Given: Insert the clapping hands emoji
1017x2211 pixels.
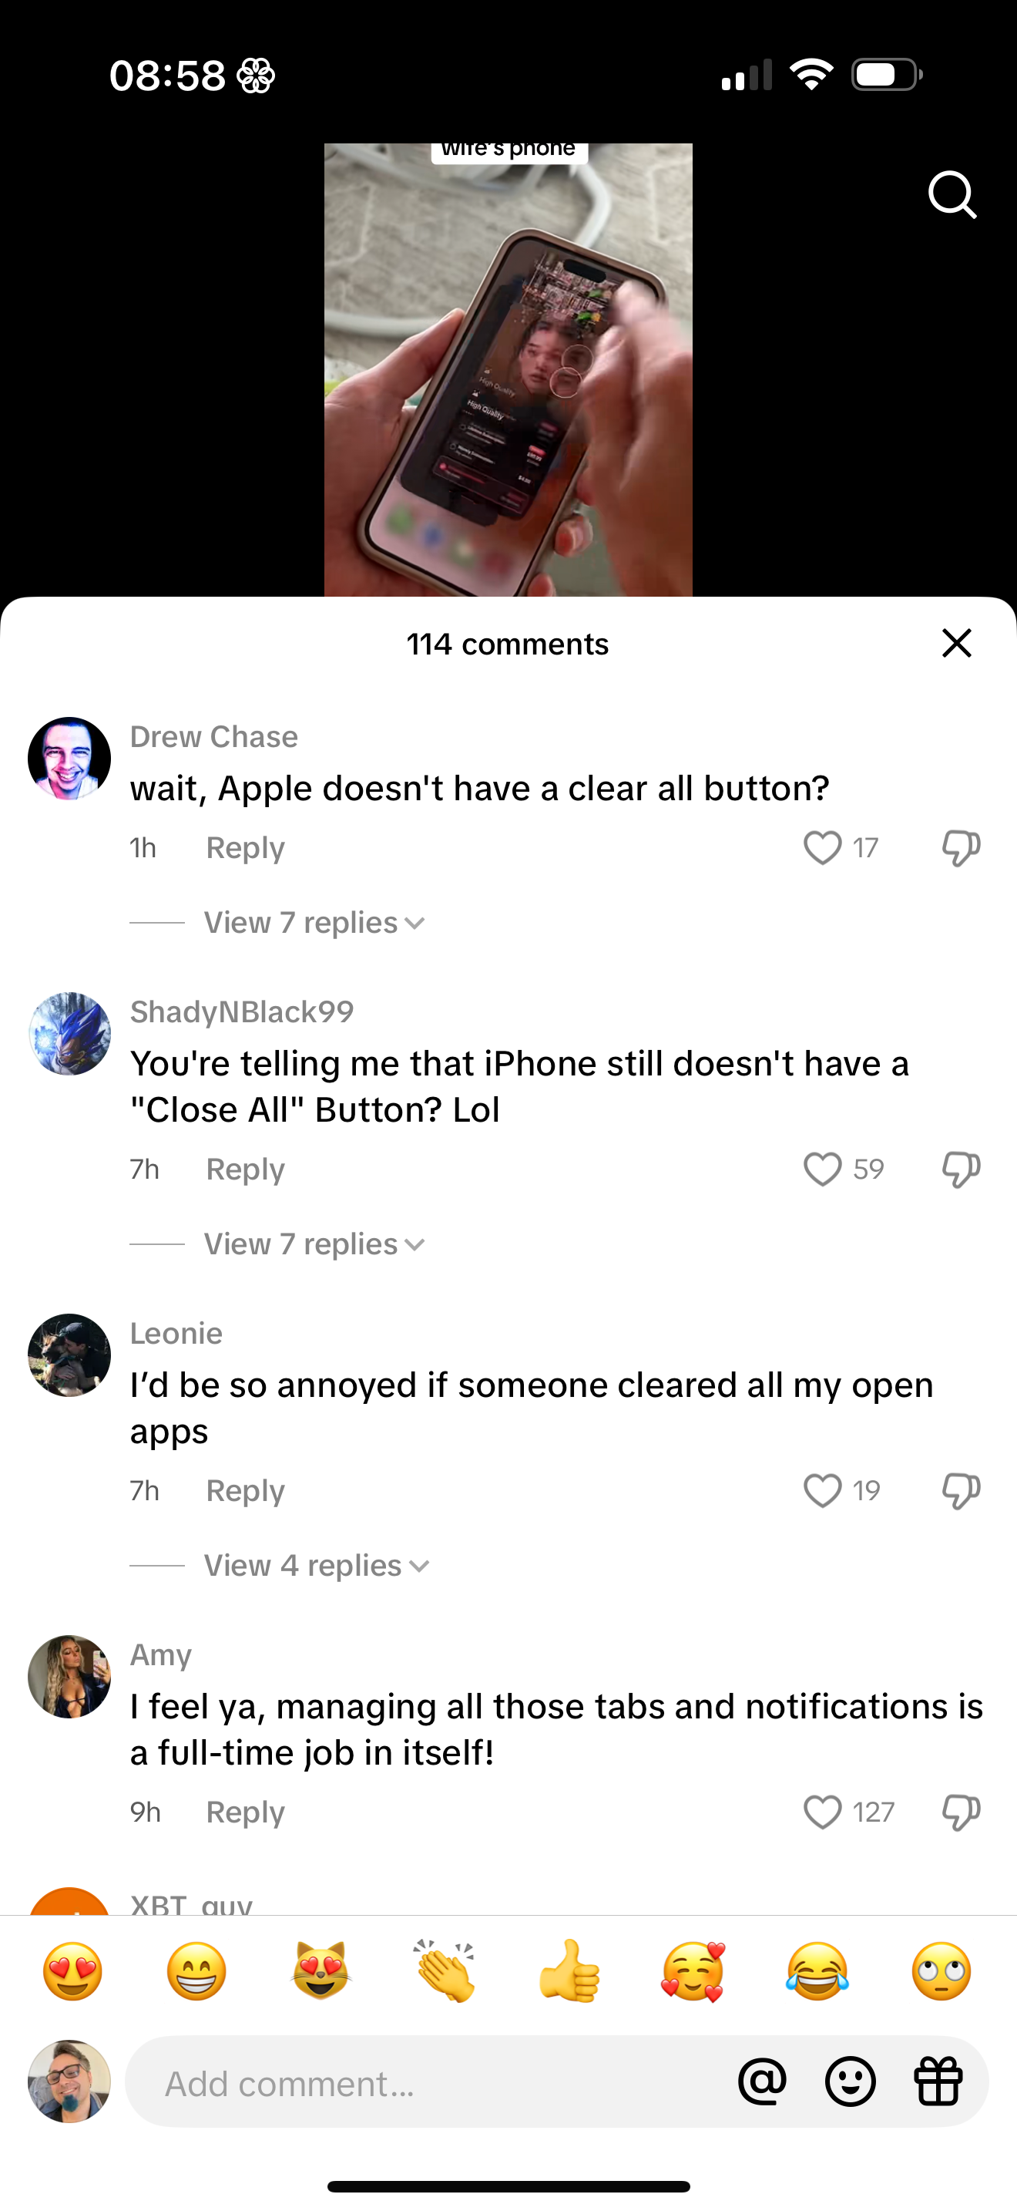Looking at the screenshot, I should pyautogui.click(x=445, y=1971).
